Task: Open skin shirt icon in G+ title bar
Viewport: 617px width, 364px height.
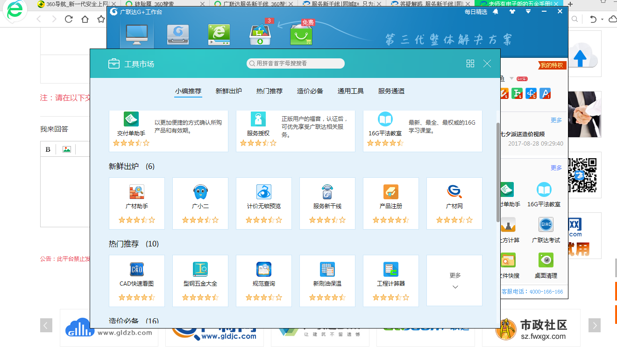Action: pos(512,12)
